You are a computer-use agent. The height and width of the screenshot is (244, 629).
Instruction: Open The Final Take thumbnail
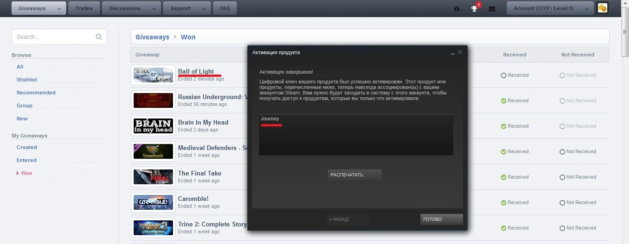click(x=153, y=177)
